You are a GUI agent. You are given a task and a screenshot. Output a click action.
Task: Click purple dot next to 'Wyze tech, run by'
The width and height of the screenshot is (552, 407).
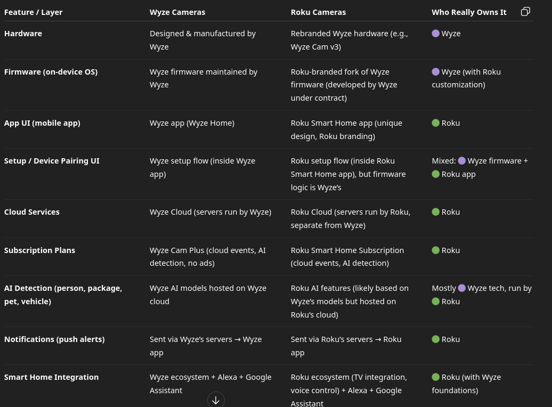tap(462, 288)
